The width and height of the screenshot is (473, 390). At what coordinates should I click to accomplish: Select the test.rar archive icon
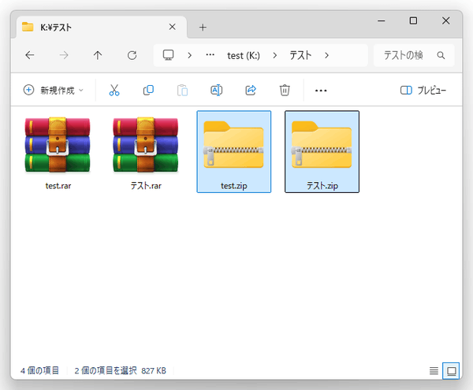pos(58,145)
